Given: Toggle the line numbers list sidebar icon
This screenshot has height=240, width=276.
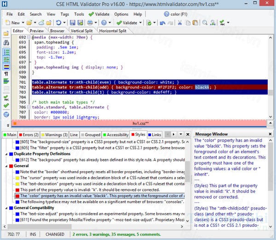Looking at the screenshot, I should click(6, 52).
